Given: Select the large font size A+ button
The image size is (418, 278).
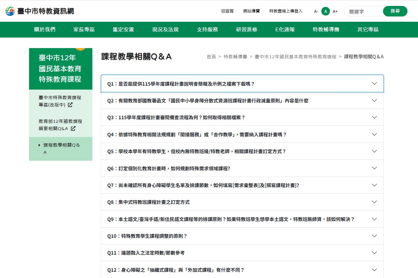Looking at the screenshot, I should [x=335, y=11].
